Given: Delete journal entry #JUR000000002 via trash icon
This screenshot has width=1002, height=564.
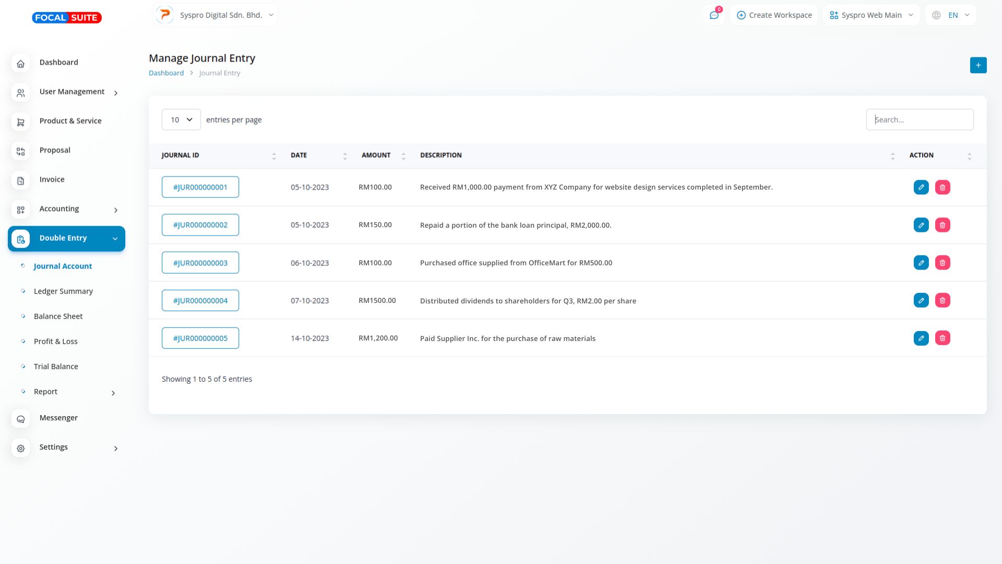Looking at the screenshot, I should (942, 225).
